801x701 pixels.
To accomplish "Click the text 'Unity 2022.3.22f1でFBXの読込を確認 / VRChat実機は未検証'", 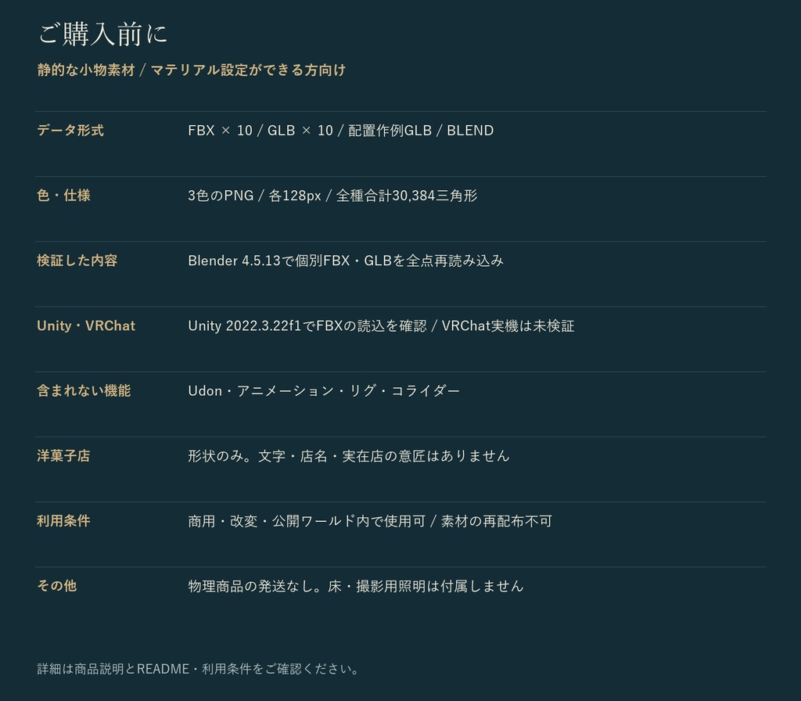I will tap(381, 325).
